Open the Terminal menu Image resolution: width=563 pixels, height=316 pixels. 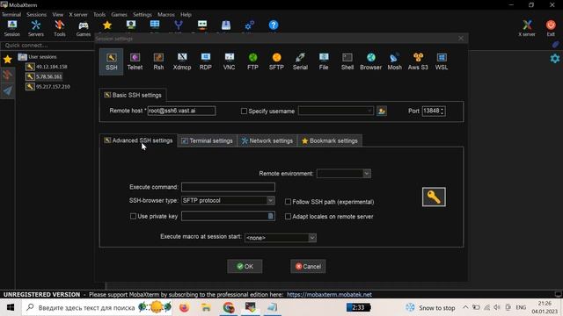tap(11, 15)
